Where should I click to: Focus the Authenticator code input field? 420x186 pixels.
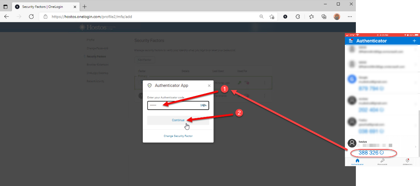click(x=172, y=105)
